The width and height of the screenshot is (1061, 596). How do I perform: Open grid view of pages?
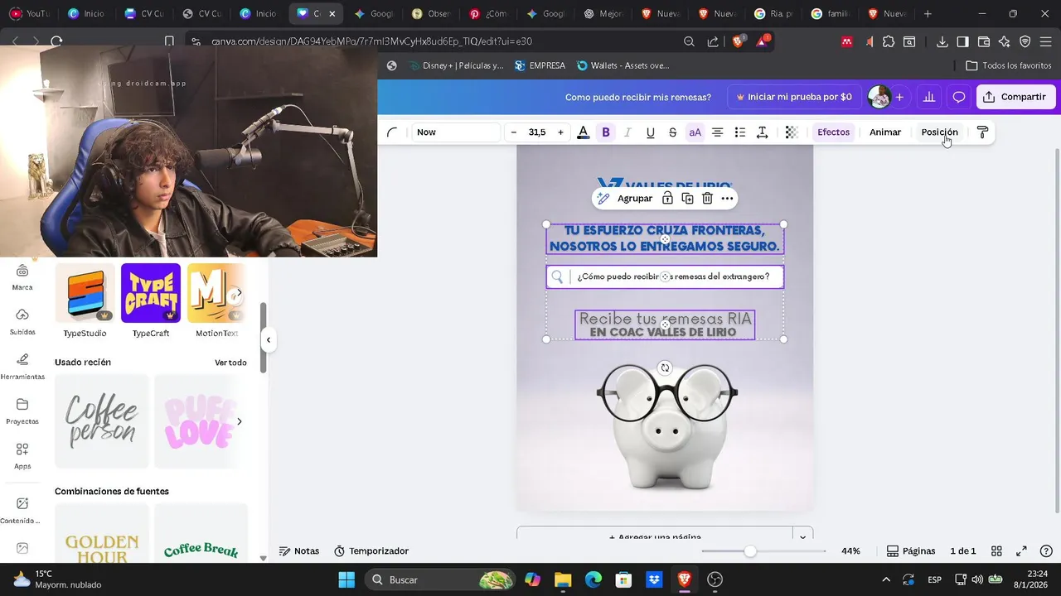(997, 551)
